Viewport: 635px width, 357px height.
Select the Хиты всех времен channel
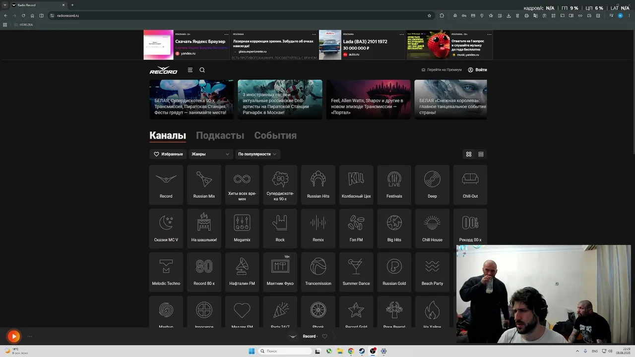pos(242,185)
